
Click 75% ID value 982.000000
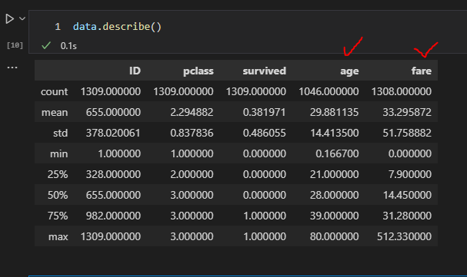tap(113, 216)
